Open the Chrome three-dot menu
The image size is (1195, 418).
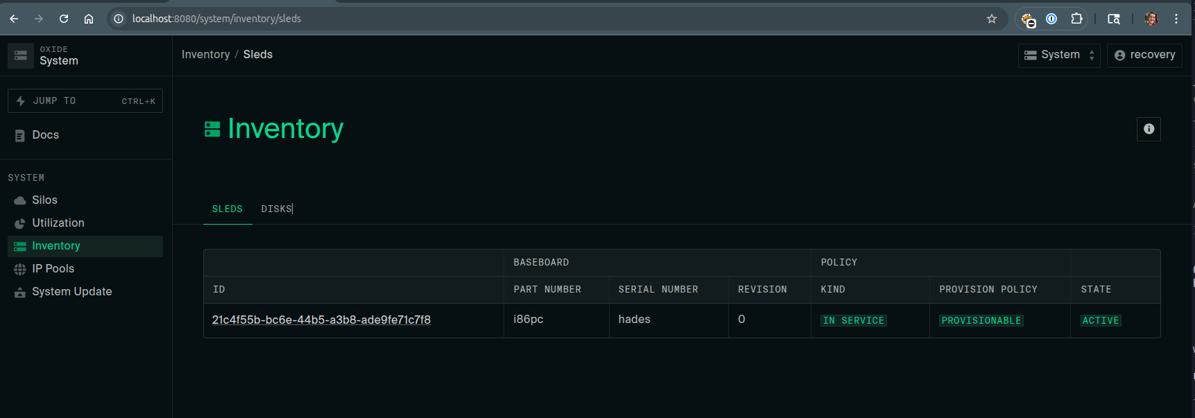pyautogui.click(x=1176, y=19)
